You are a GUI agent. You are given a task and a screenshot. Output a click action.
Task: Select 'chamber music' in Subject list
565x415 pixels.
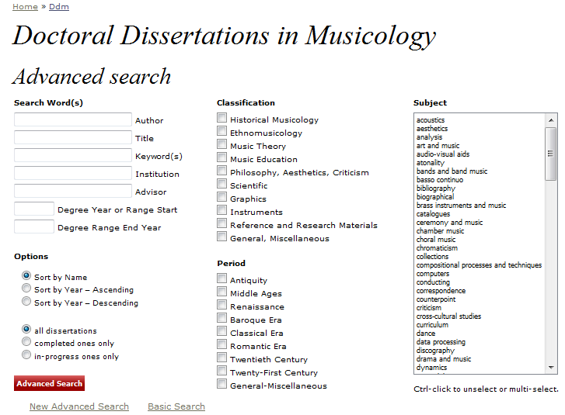[440, 231]
